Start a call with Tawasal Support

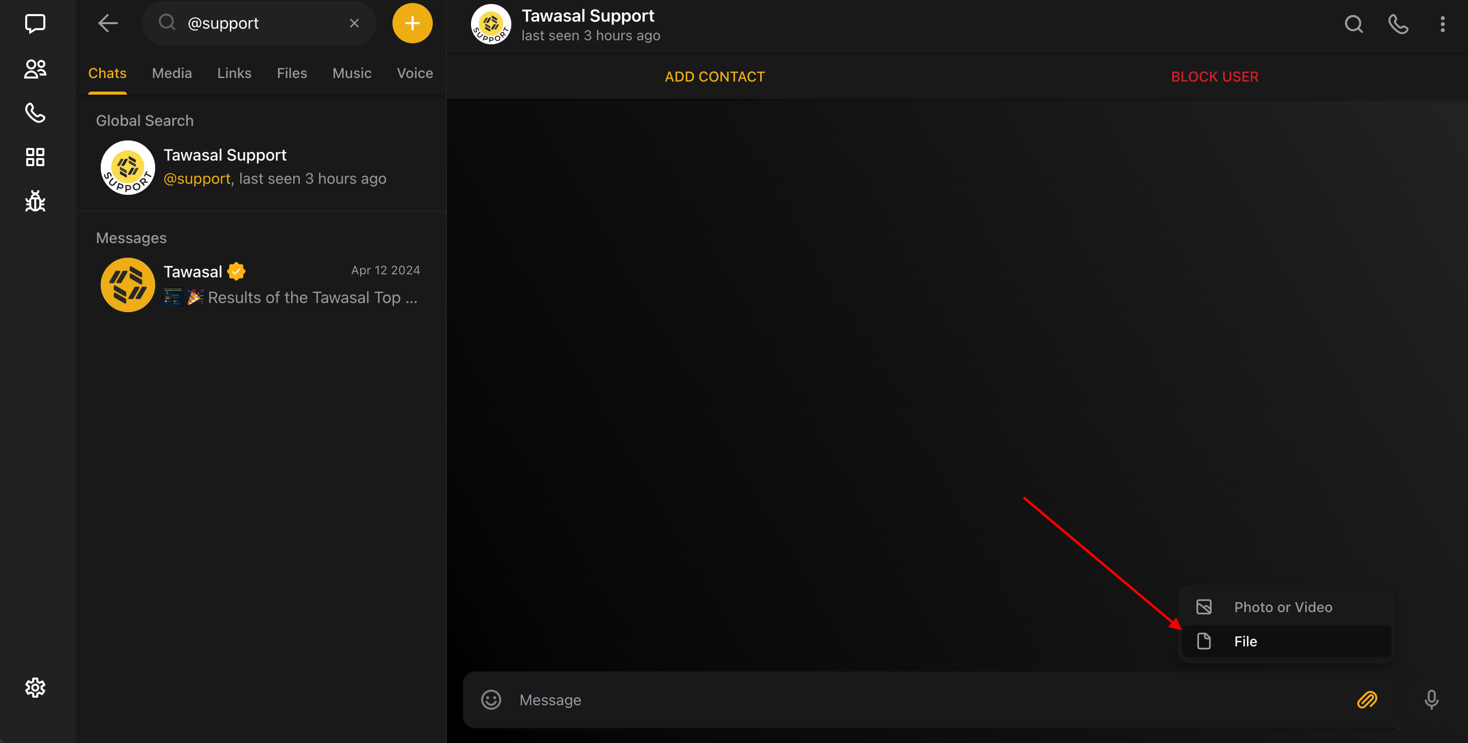pos(1398,25)
